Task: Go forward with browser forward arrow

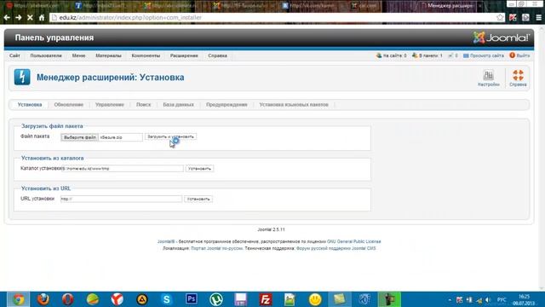Action: [x=19, y=17]
